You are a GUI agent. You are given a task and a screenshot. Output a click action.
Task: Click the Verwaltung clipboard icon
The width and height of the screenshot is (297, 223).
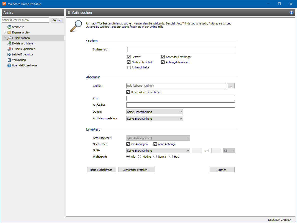click(x=9, y=60)
